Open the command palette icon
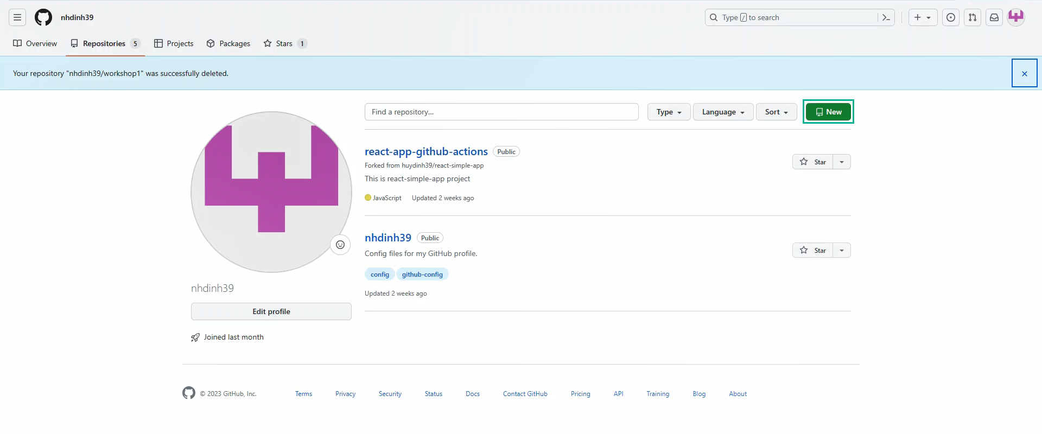Viewport: 1042px width, 434px height. (x=886, y=17)
